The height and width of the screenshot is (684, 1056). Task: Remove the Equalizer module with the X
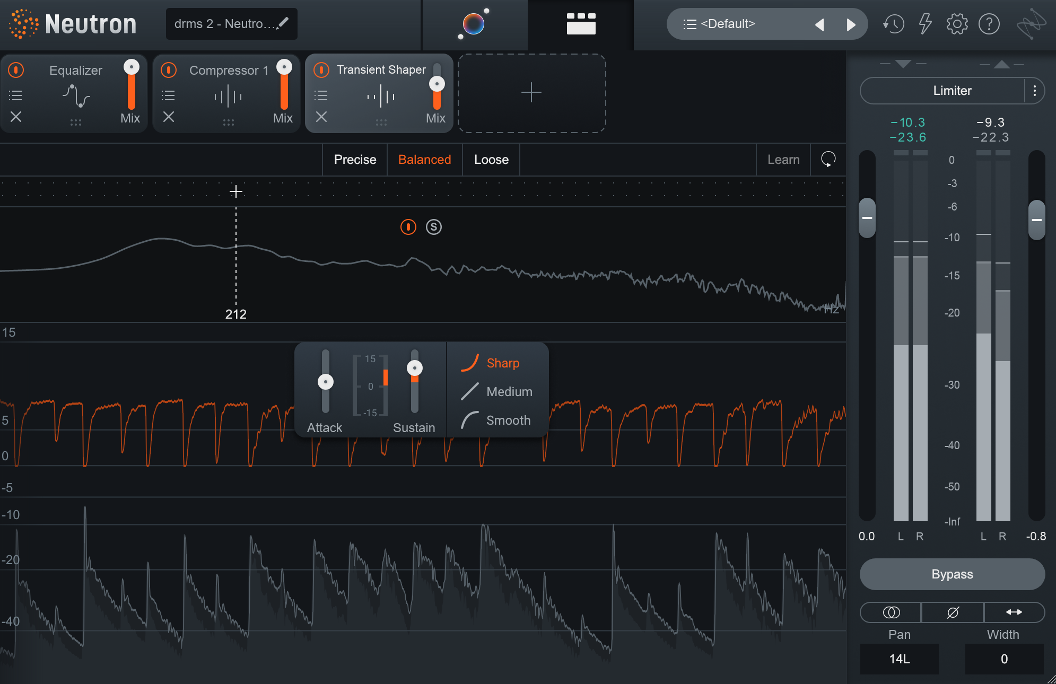16,117
